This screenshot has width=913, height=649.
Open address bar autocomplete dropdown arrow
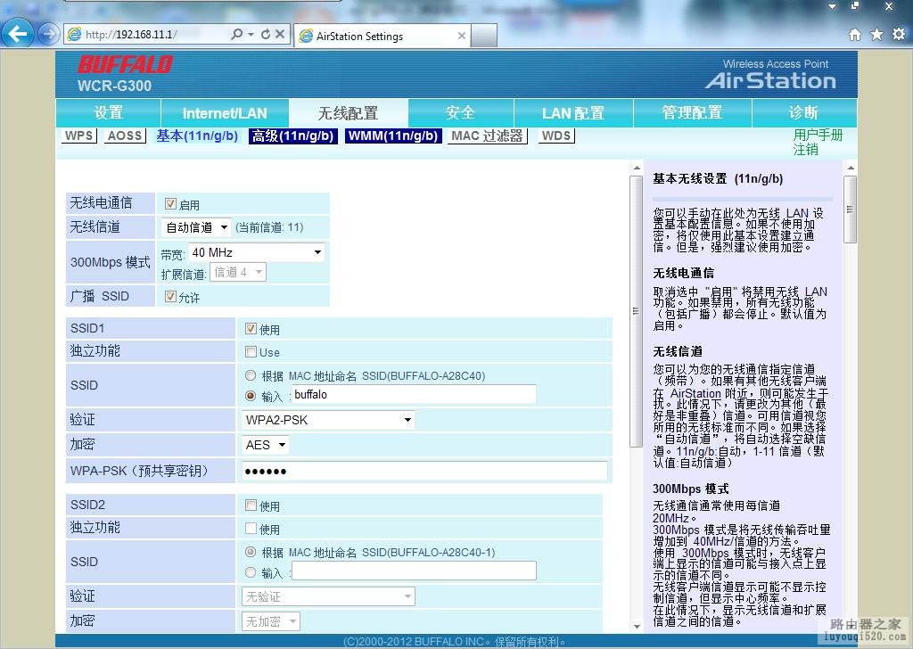coord(251,35)
